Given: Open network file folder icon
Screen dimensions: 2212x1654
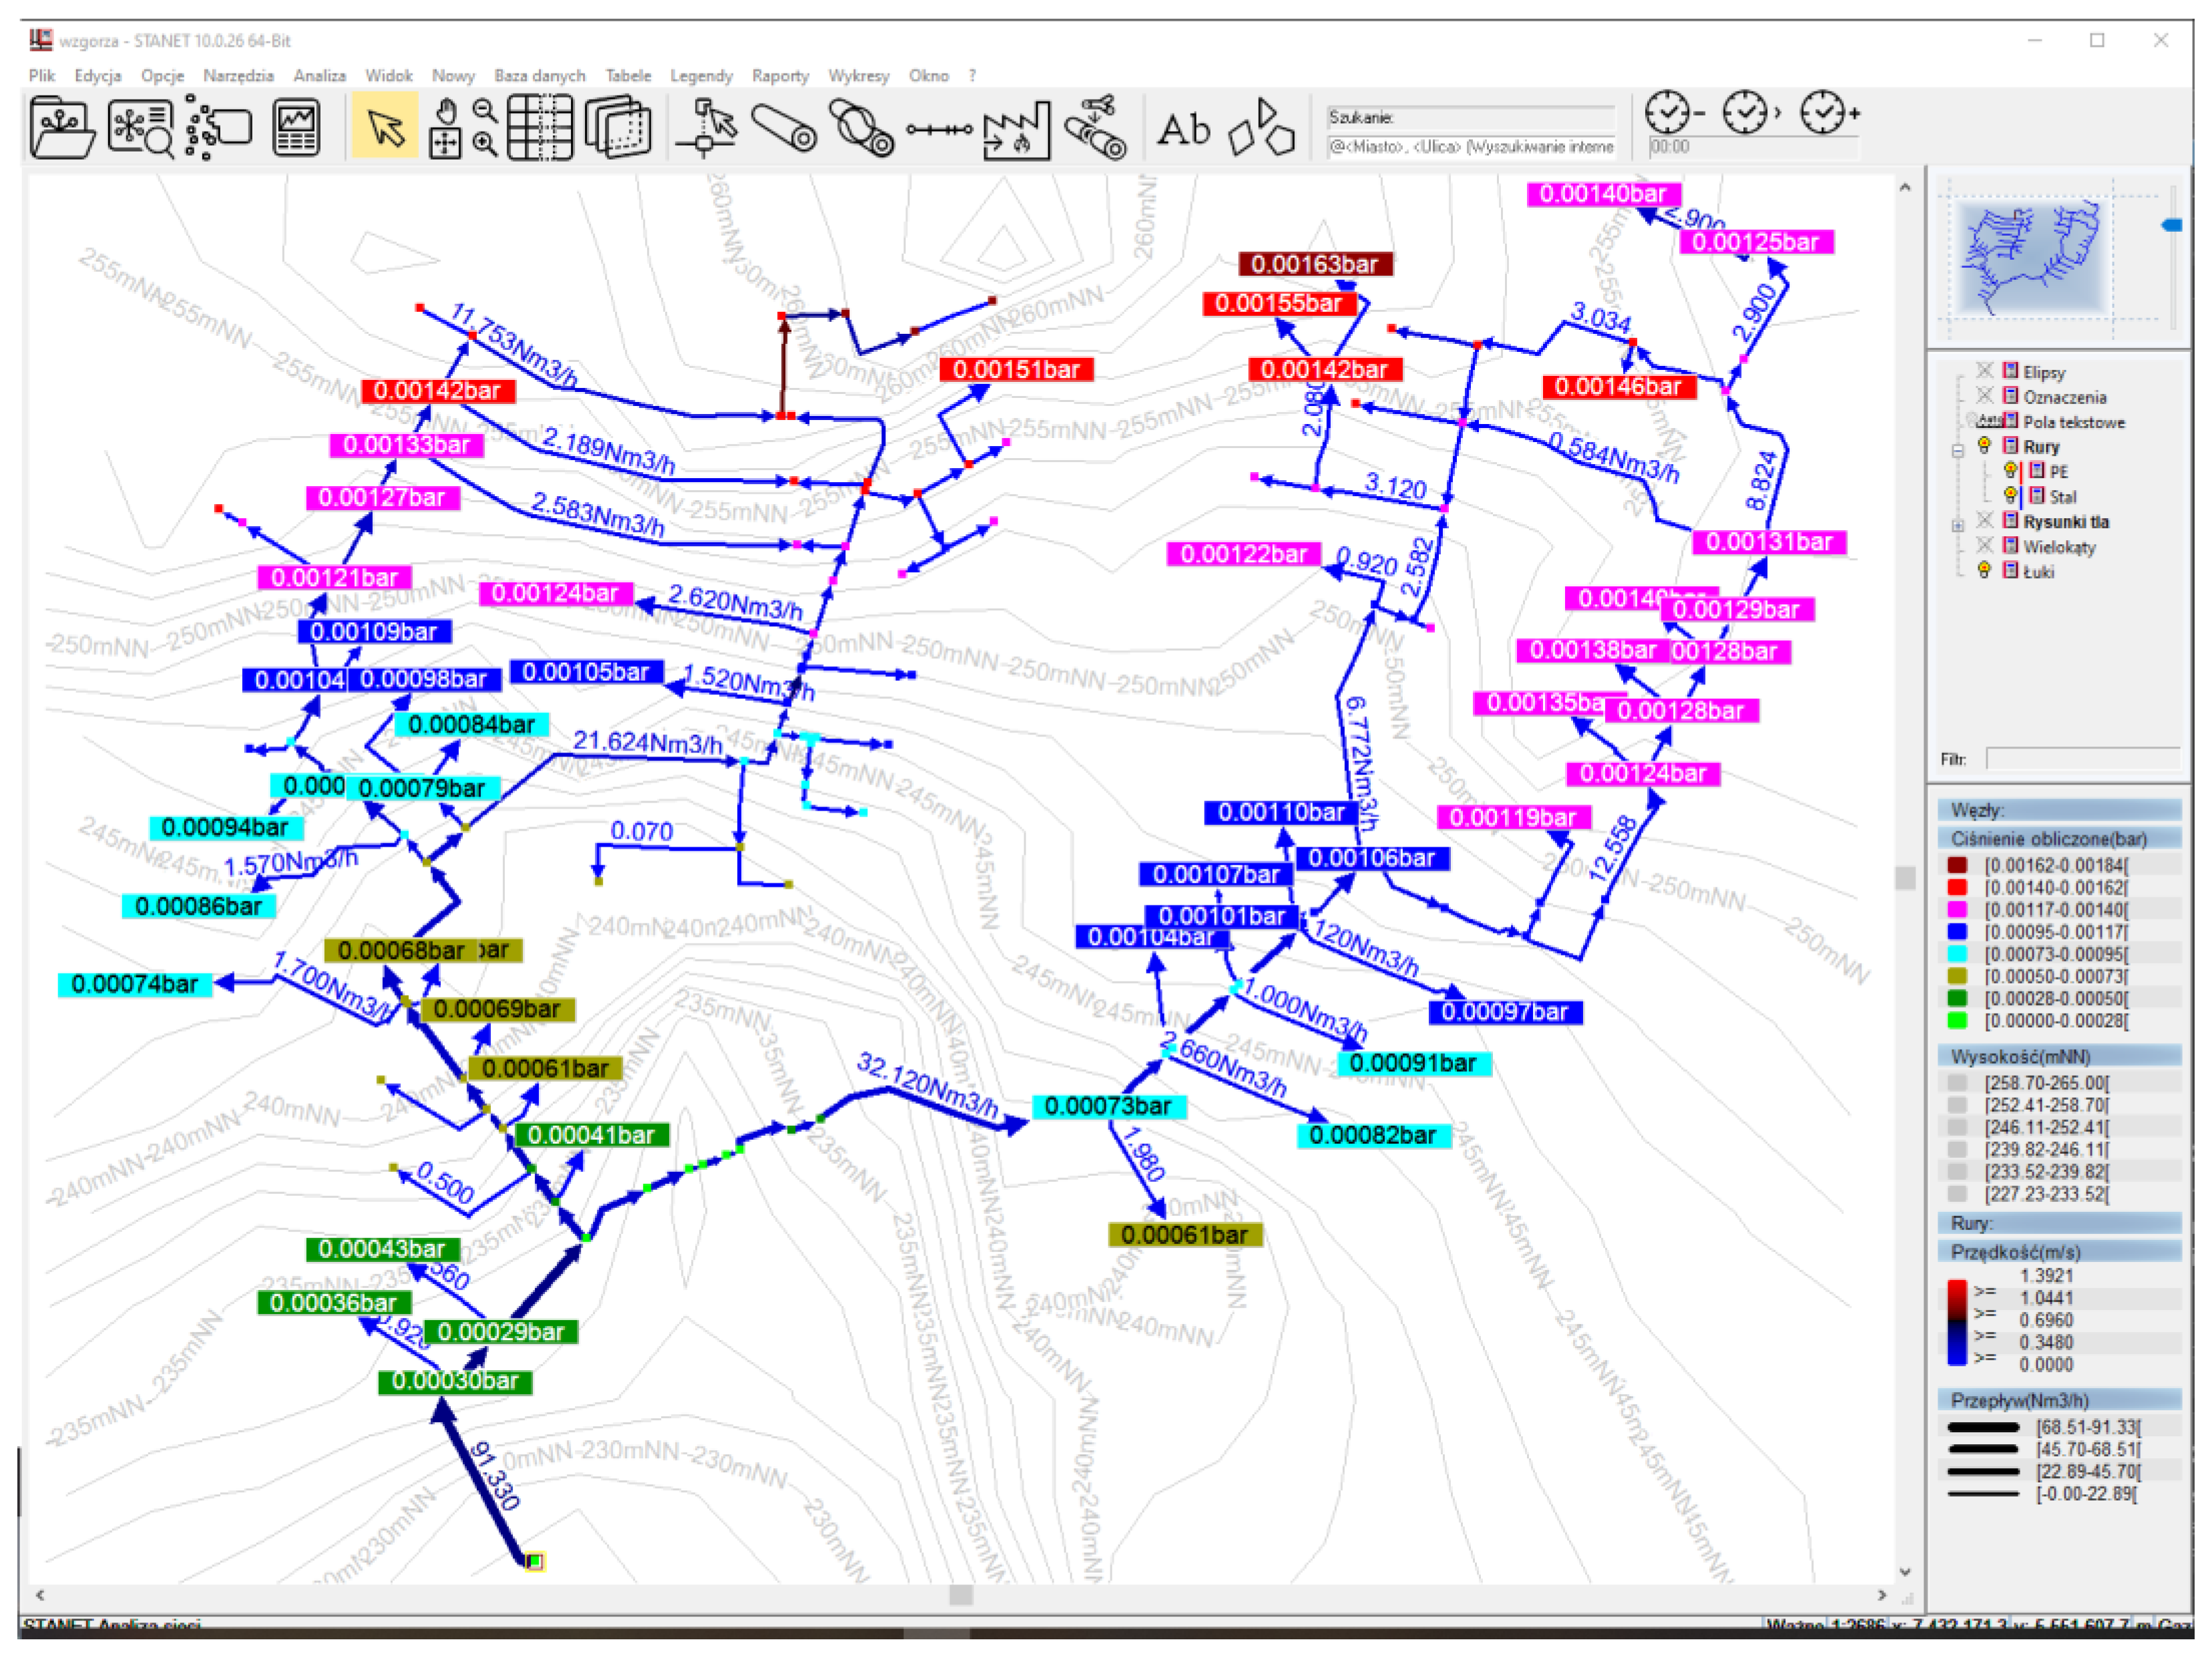Looking at the screenshot, I should tap(62, 128).
